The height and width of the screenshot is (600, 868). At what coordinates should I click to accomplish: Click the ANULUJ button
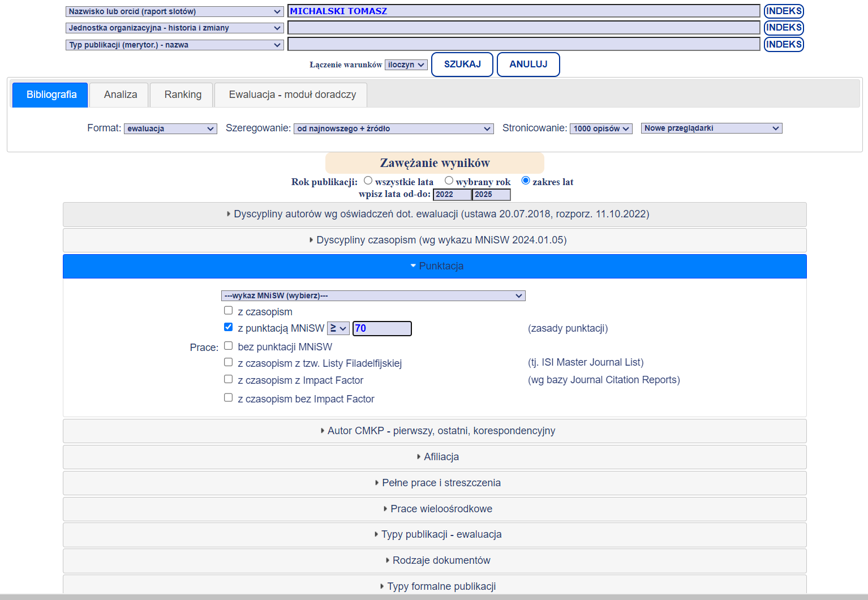[x=528, y=65]
